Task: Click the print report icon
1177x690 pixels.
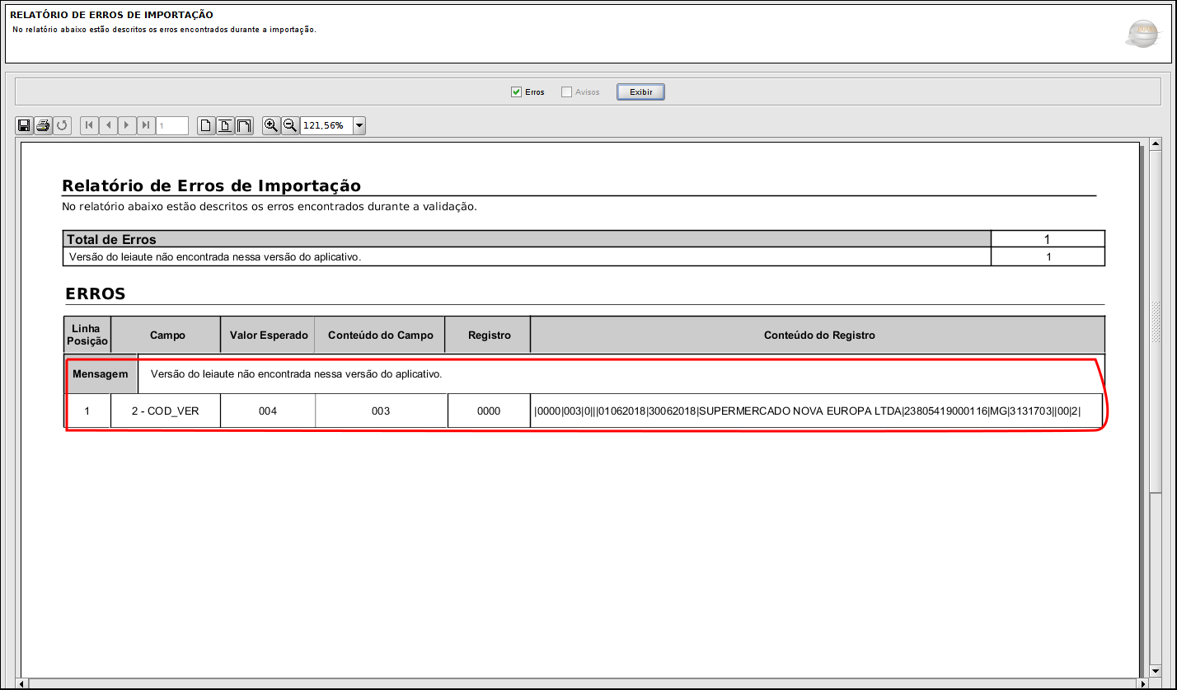Action: pos(43,125)
